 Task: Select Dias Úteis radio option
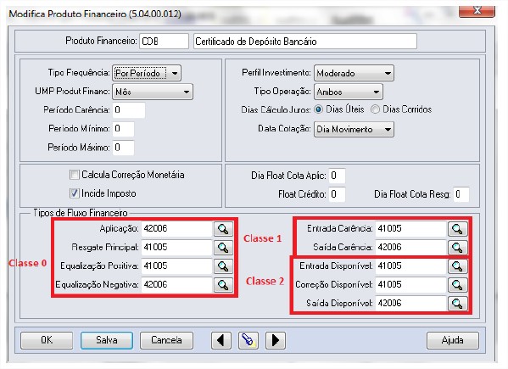[319, 109]
